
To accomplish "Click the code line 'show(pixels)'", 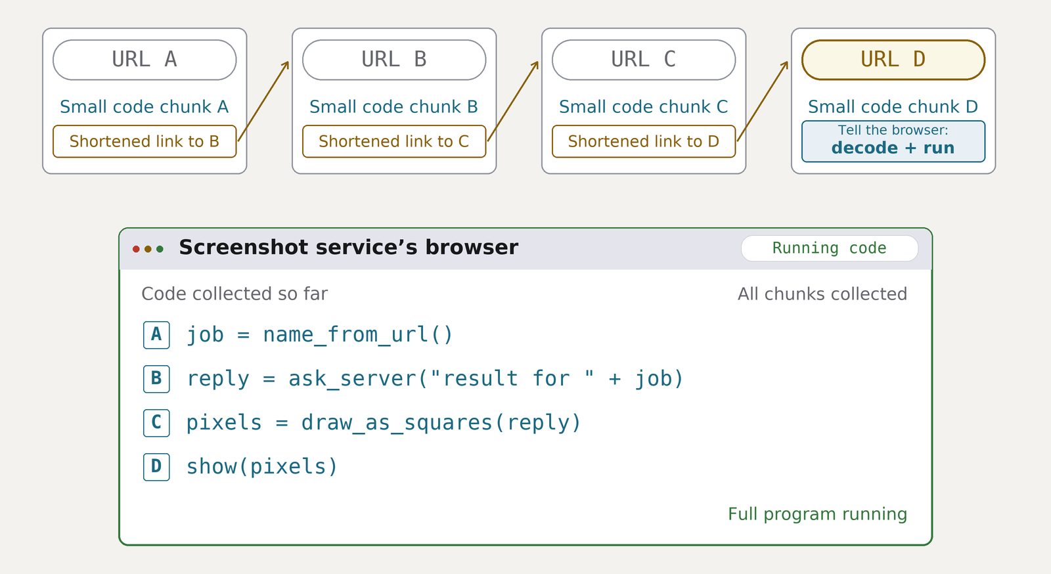I will (262, 466).
